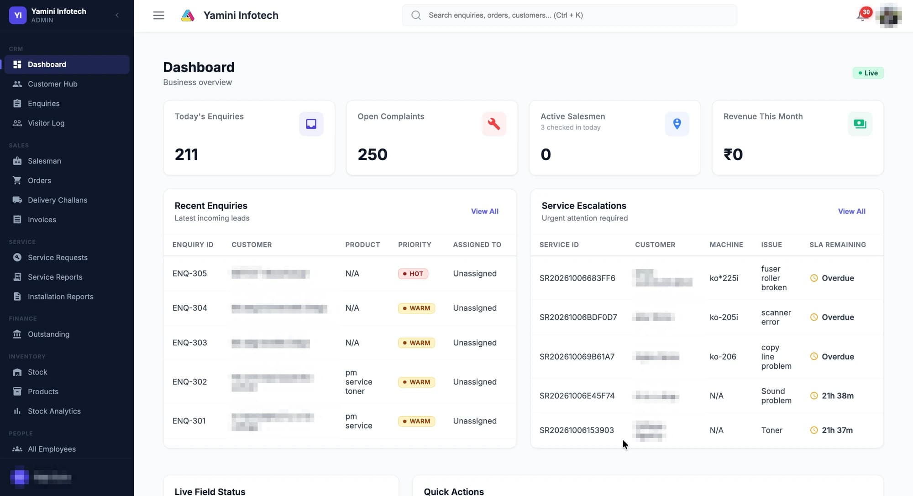Click the All Employees group icon
This screenshot has height=496, width=913.
point(17,449)
